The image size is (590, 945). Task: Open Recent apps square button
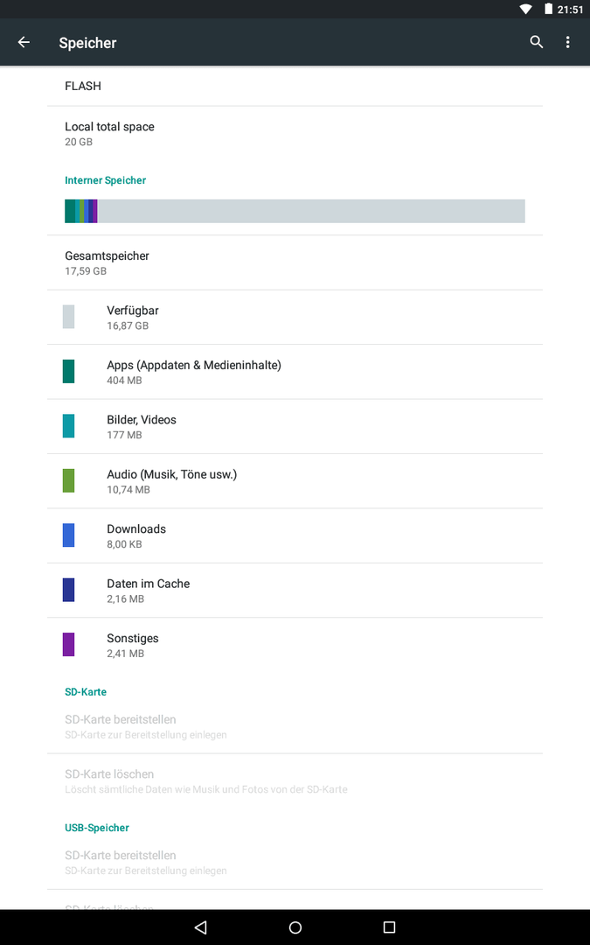(x=390, y=927)
